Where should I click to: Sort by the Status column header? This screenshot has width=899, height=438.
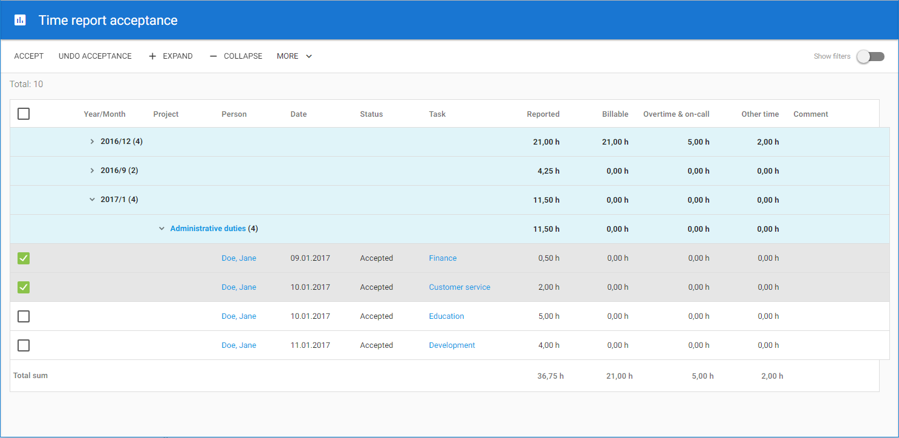[x=371, y=114]
